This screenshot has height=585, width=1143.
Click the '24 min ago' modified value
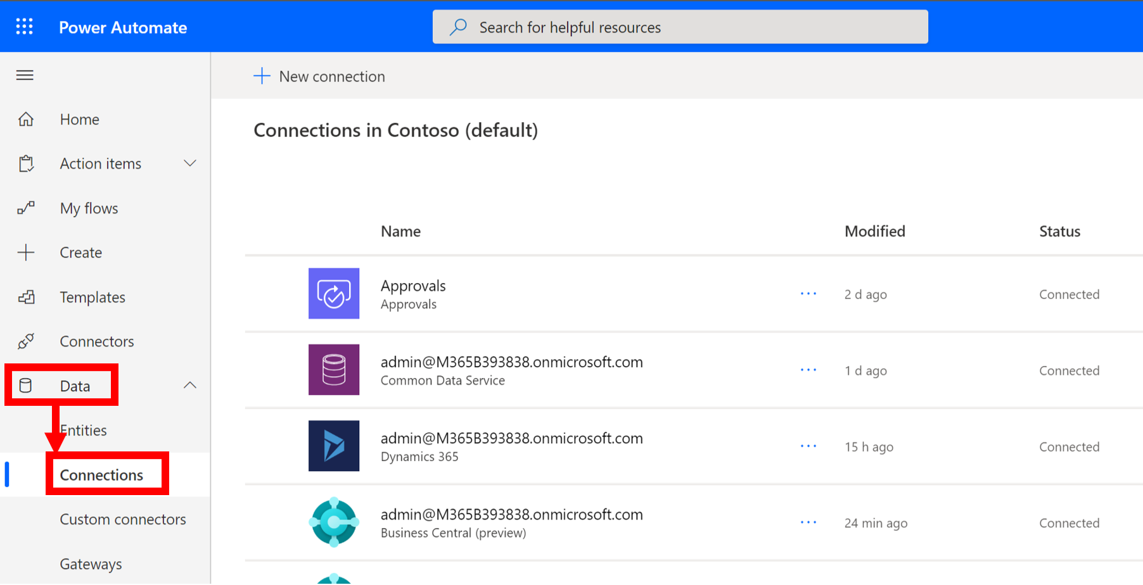[876, 523]
